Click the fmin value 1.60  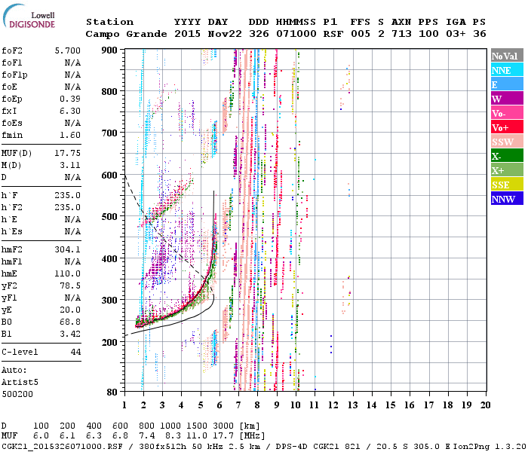click(70, 135)
